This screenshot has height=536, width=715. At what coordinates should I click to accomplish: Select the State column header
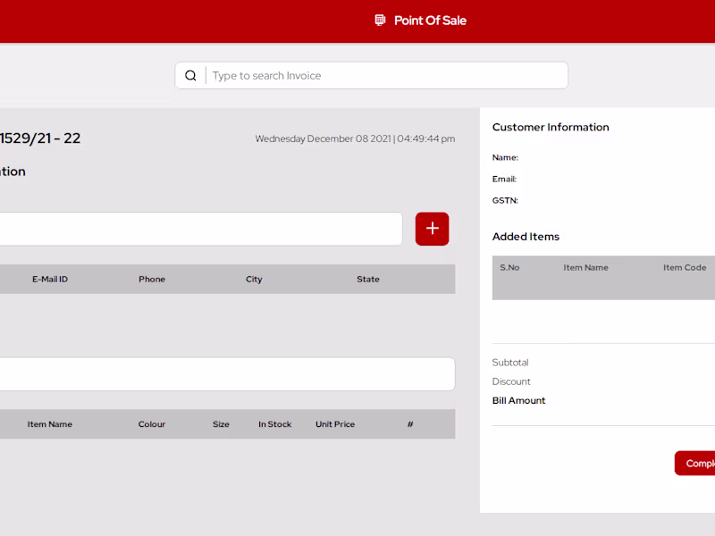(368, 280)
